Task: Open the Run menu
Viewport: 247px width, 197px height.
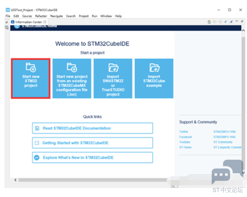Action: click(x=94, y=16)
